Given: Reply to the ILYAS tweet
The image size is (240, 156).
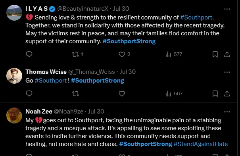Looking at the screenshot, I should click(x=29, y=54).
